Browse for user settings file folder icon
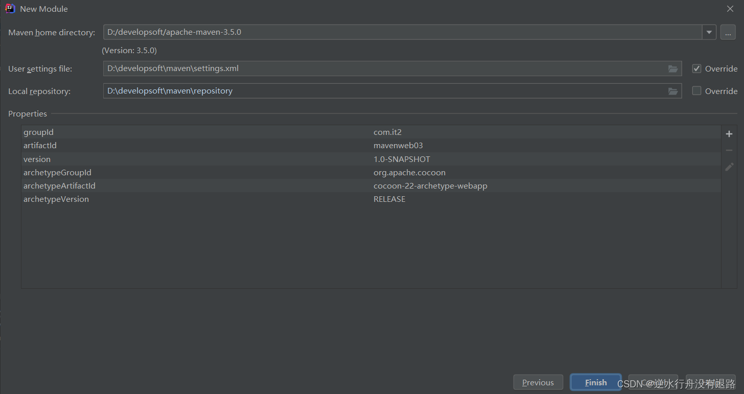Screen dimensions: 744x394 point(673,68)
